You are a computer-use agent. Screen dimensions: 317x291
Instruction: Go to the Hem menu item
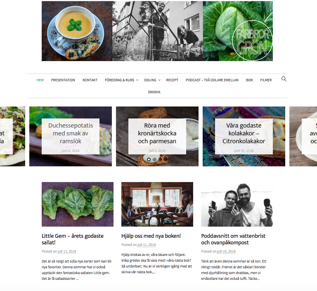pos(40,80)
